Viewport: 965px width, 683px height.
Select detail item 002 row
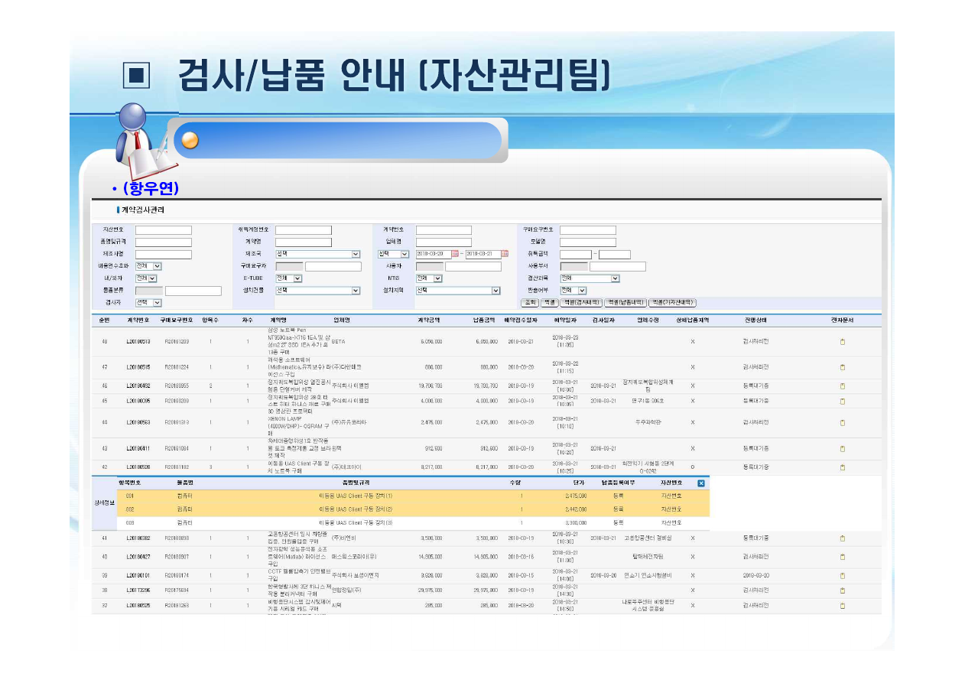pyautogui.click(x=413, y=509)
